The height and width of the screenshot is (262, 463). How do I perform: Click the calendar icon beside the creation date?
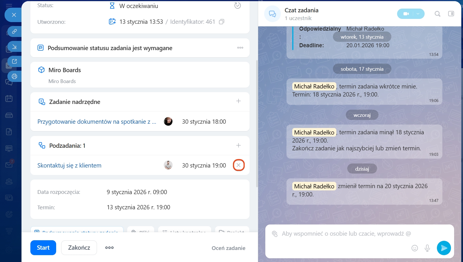pyautogui.click(x=112, y=21)
